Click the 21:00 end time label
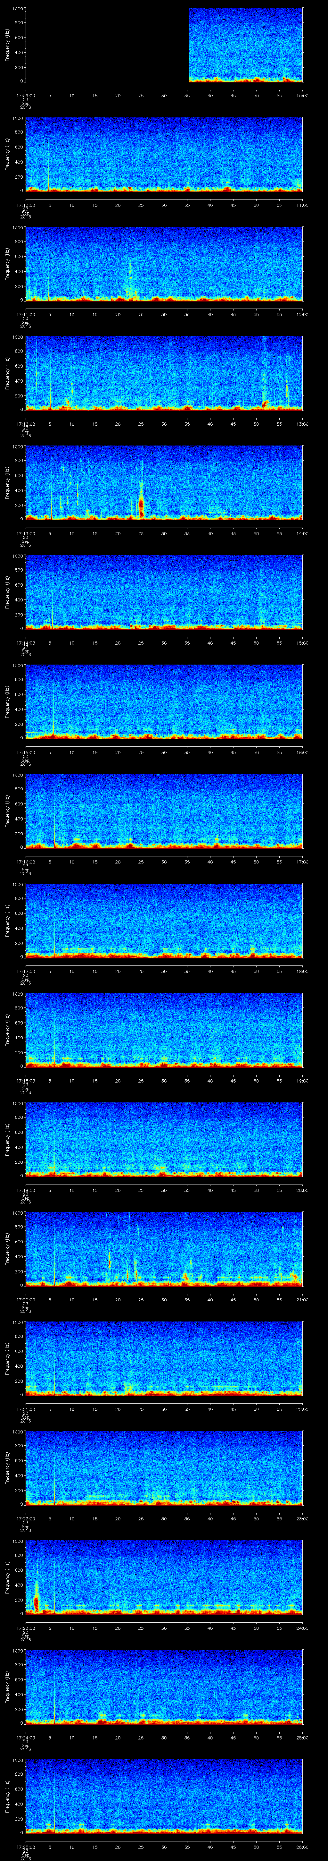The width and height of the screenshot is (328, 1861). (302, 1300)
